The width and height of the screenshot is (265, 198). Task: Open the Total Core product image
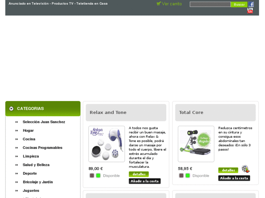click(196, 144)
